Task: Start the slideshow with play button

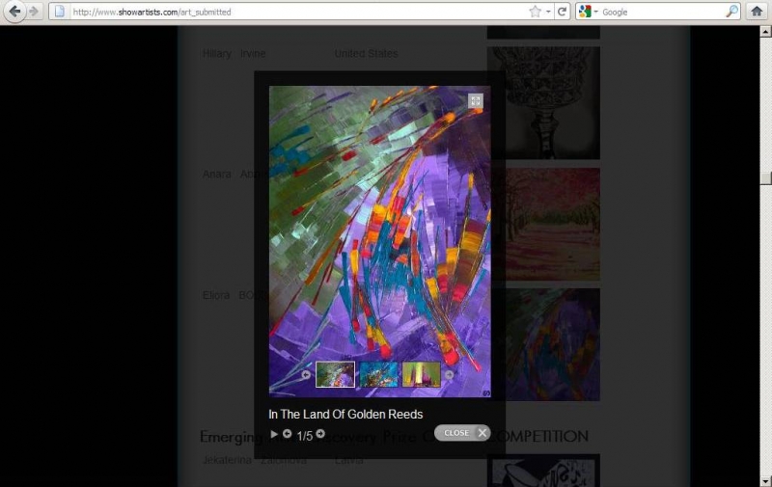Action: 274,434
